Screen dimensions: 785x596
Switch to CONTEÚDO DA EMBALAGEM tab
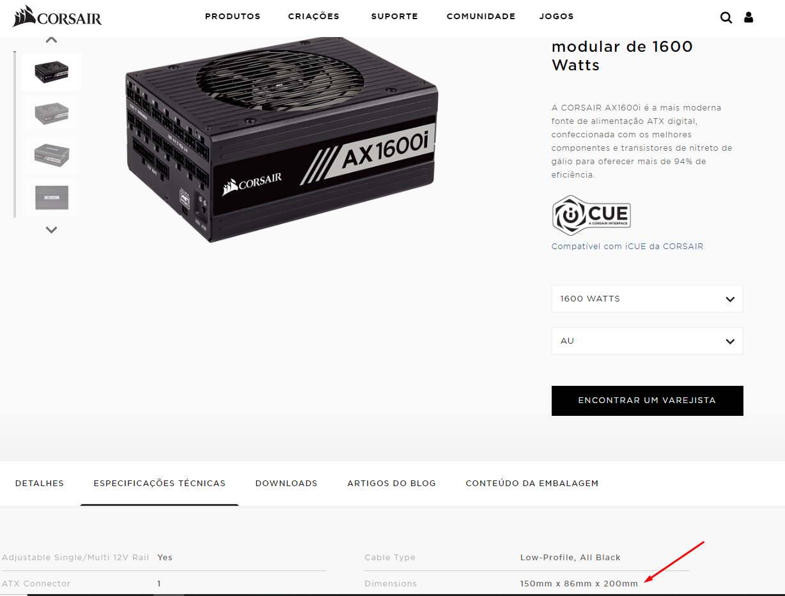[532, 484]
